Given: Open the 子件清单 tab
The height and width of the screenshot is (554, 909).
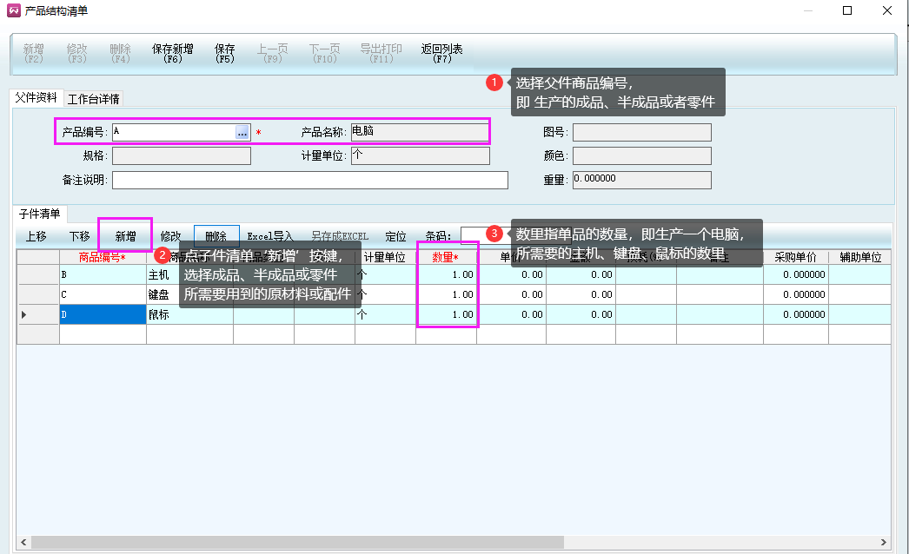Looking at the screenshot, I should [40, 214].
